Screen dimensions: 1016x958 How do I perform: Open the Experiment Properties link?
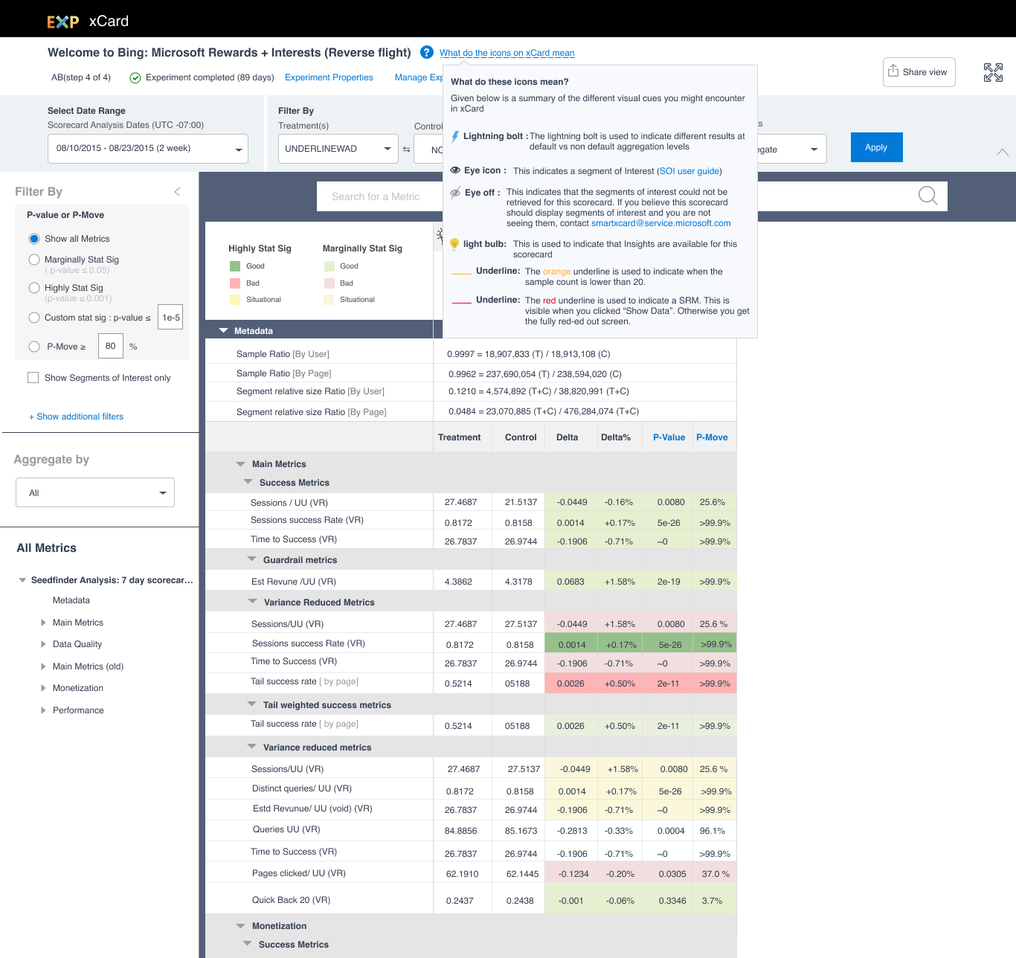click(x=329, y=77)
